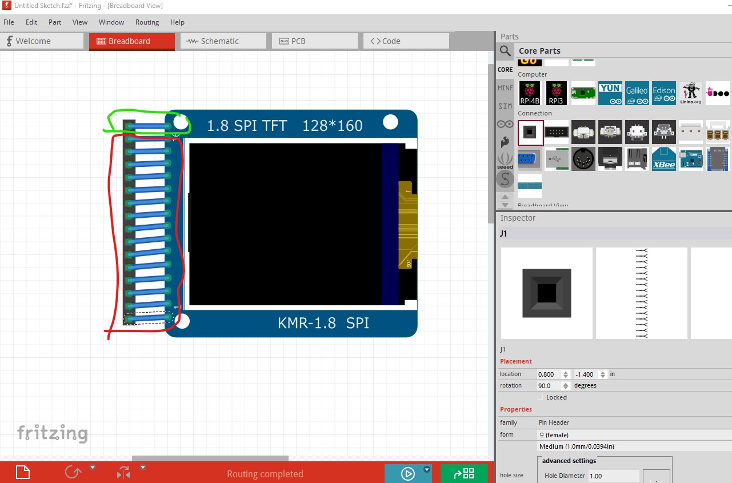Expand the Simulate button dropdown arrow
Image resolution: width=732 pixels, height=483 pixels.
tap(426, 469)
